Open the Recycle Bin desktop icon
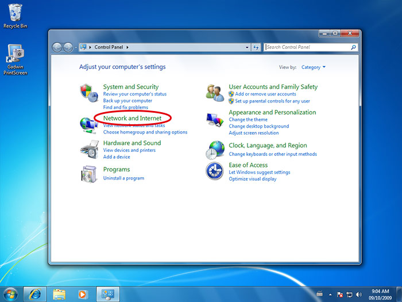Screen dimensions: 402x302 coord(15,16)
